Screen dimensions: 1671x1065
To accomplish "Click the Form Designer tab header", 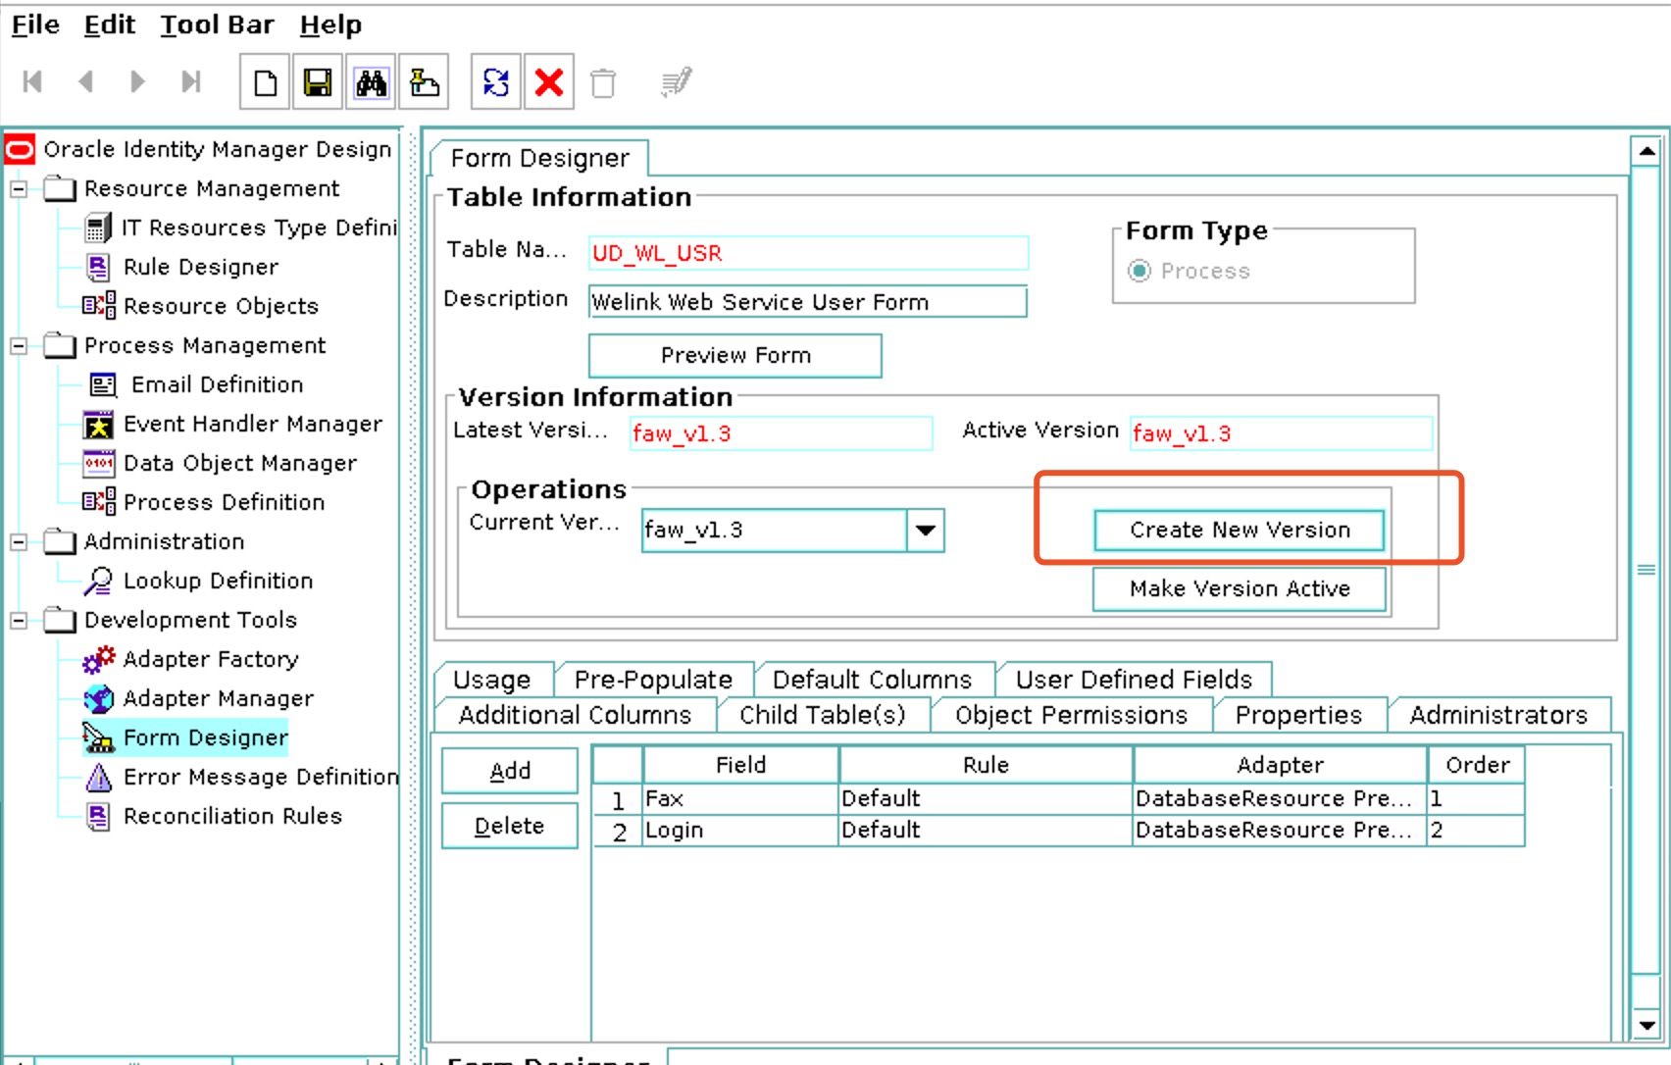I will pos(539,158).
